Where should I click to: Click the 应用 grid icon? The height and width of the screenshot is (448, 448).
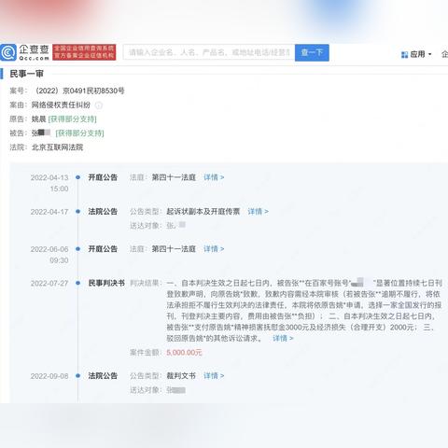click(404, 55)
